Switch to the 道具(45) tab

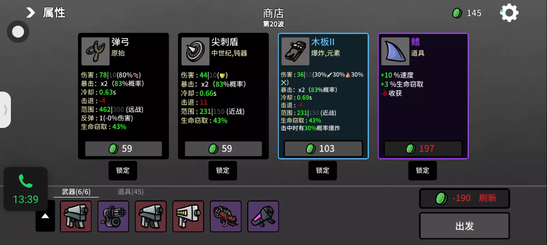pyautogui.click(x=130, y=192)
